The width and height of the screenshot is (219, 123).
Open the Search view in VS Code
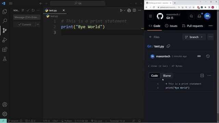(4, 21)
